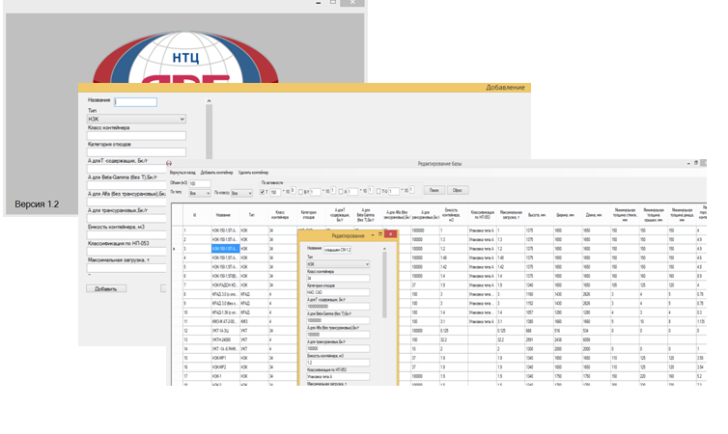Screen dimensions: 728x434
Task: Toggle the T activity checkbox
Action: [263, 191]
